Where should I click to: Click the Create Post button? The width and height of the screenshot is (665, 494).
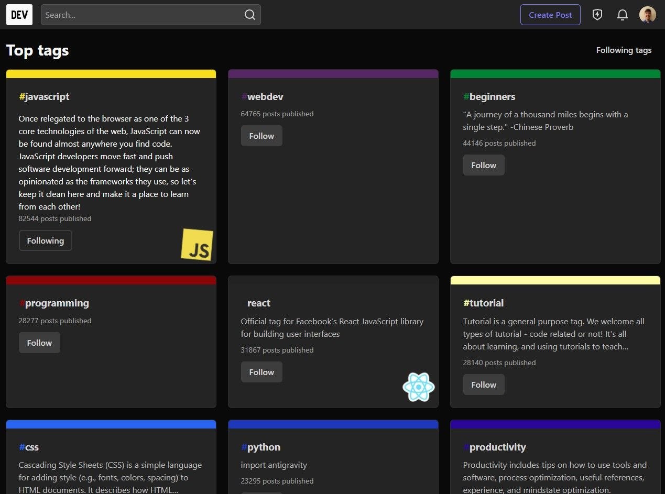tap(550, 15)
